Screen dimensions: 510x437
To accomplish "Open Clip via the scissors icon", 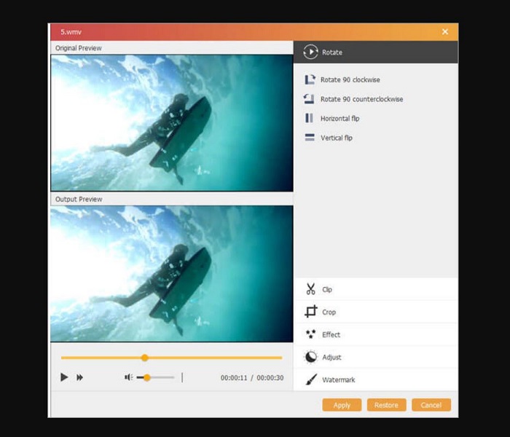I will 310,289.
